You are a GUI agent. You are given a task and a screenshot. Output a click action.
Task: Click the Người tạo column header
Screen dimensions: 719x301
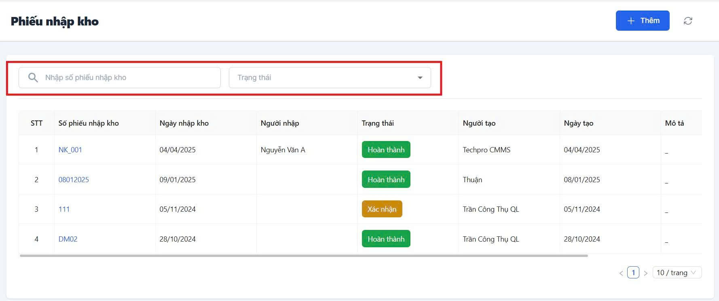click(x=479, y=123)
